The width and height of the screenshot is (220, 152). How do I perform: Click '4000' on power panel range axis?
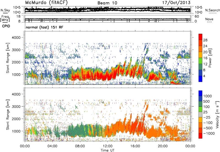click(16, 38)
